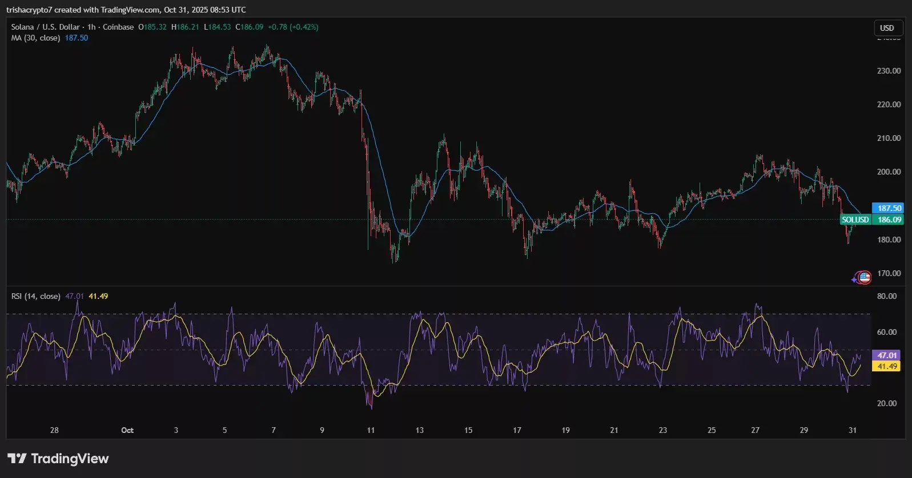Viewport: 912px width, 478px height.
Task: Select the MA (30, close) indicator legend
Action: point(35,38)
